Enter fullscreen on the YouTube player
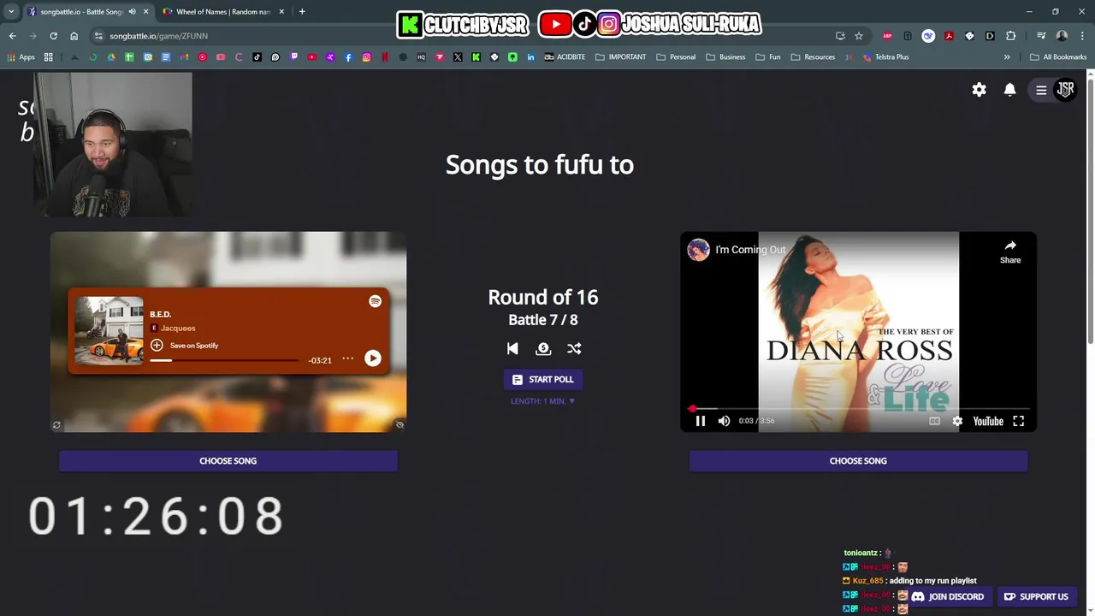The image size is (1095, 616). pyautogui.click(x=1018, y=421)
